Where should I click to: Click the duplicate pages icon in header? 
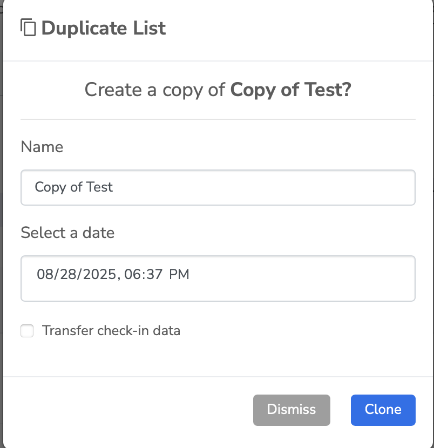point(28,28)
